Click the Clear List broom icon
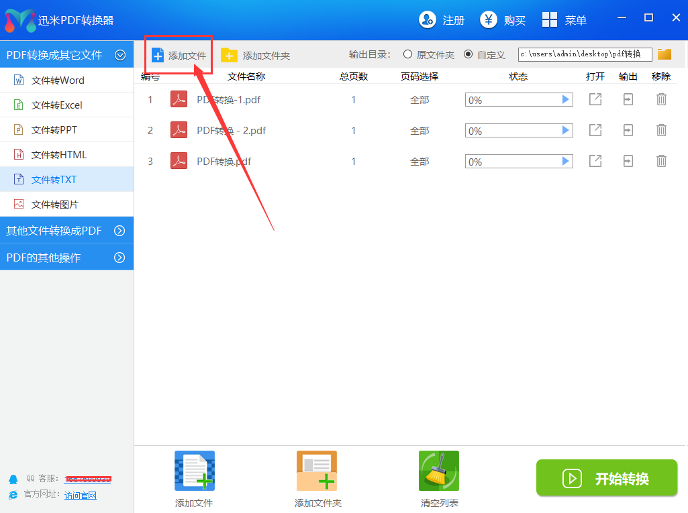The width and height of the screenshot is (688, 513). pos(439,471)
